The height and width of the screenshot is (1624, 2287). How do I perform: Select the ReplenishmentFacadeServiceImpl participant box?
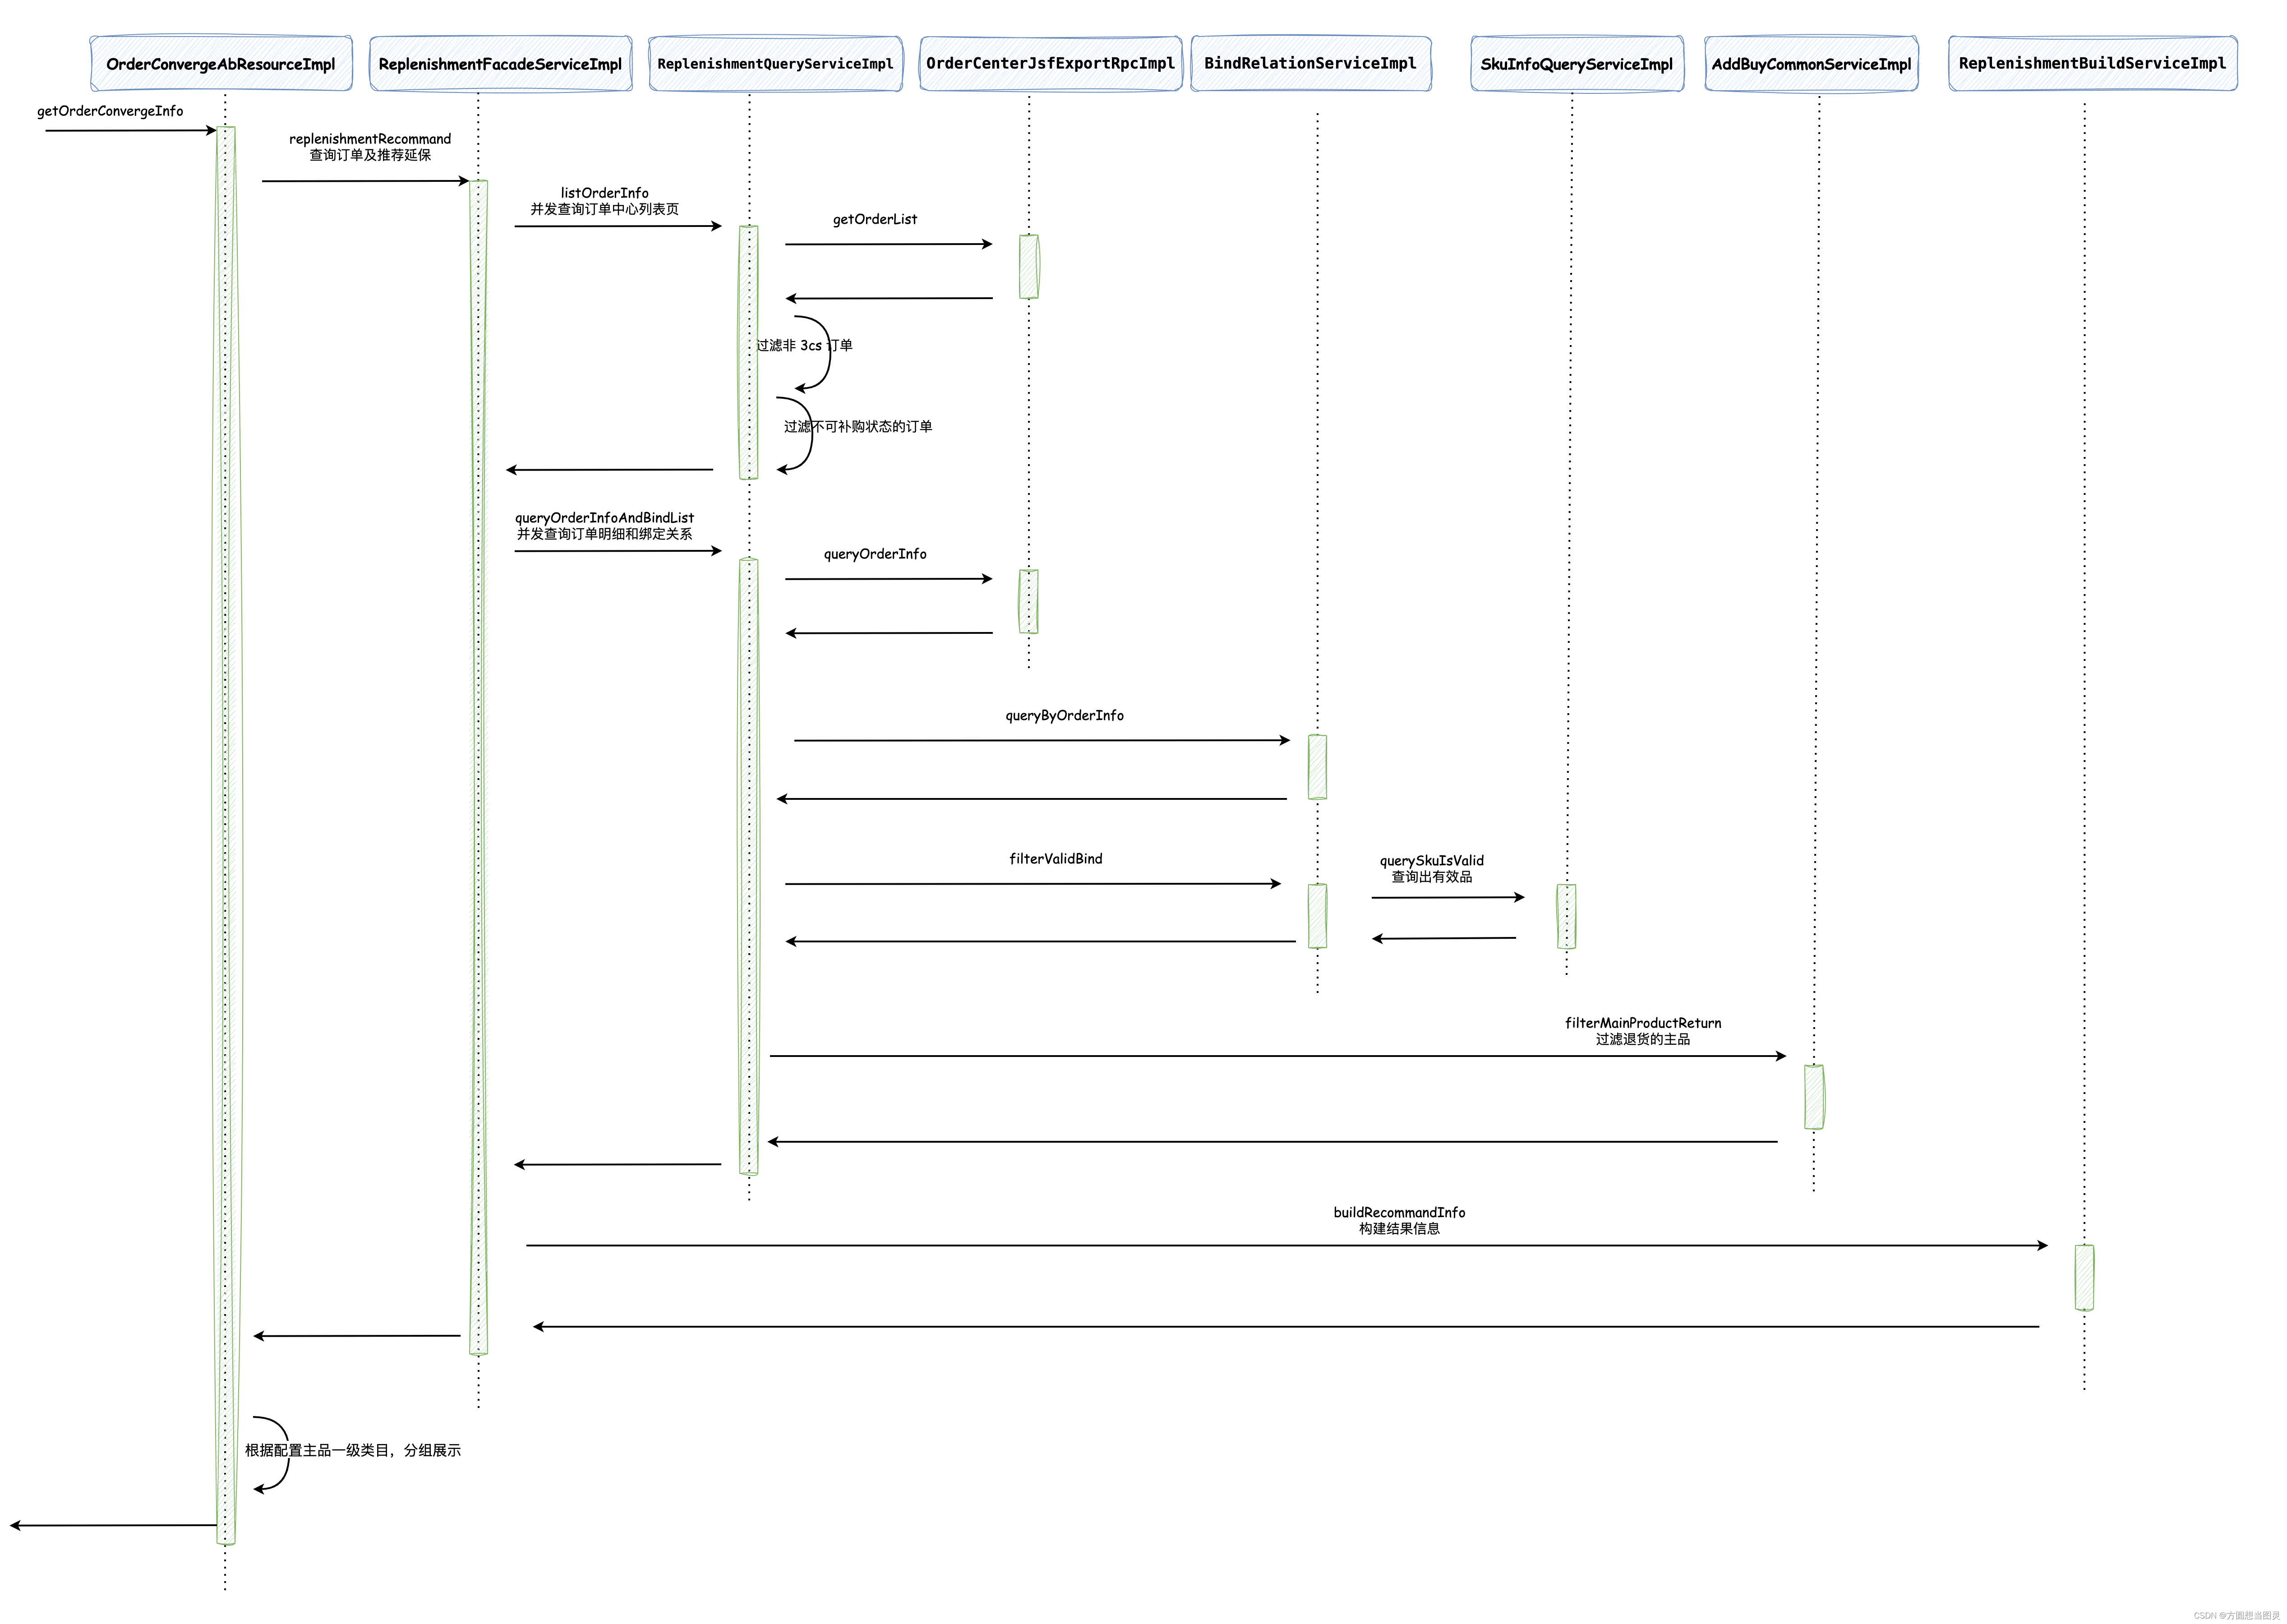[500, 64]
